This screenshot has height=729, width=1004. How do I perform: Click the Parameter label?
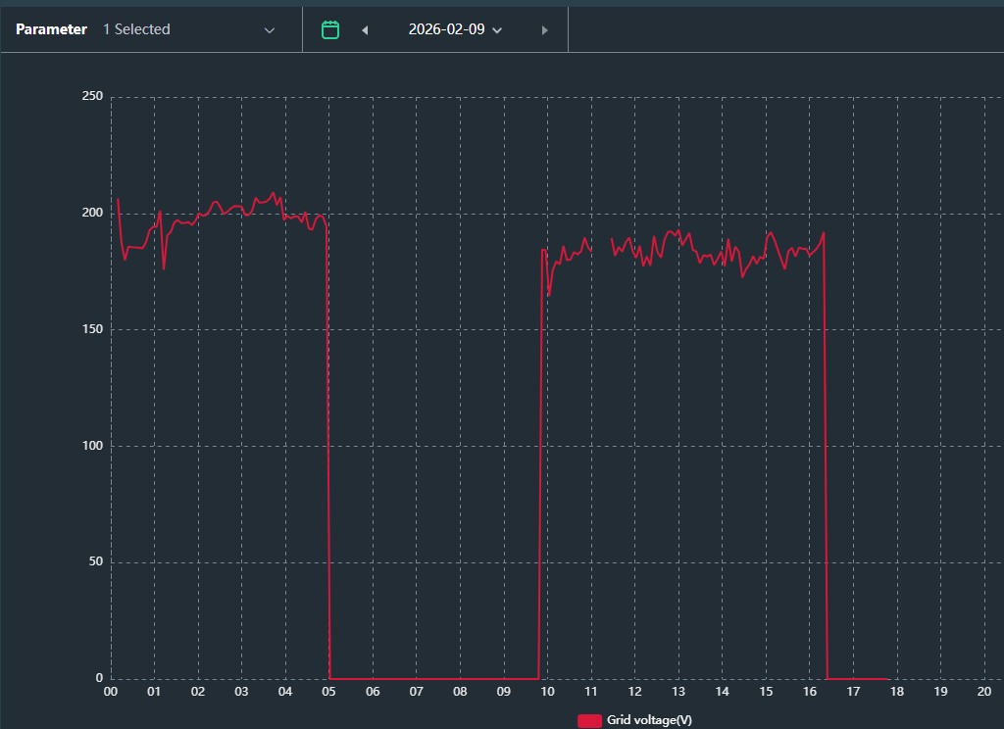(x=51, y=29)
